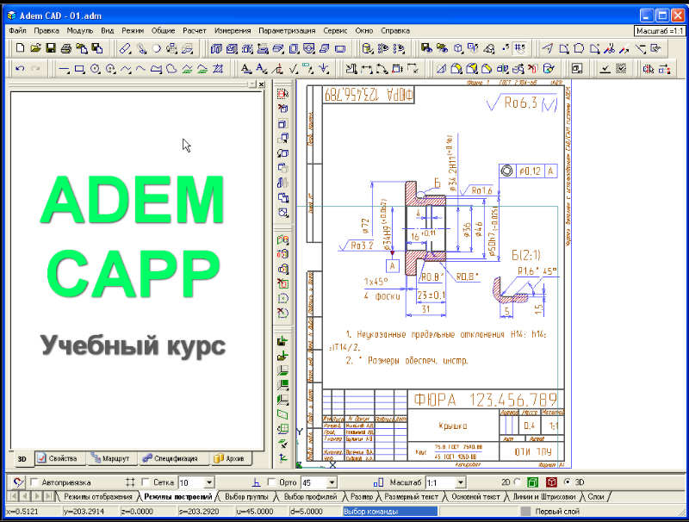
Task: Select the Hatching tool
Action: tap(218, 69)
